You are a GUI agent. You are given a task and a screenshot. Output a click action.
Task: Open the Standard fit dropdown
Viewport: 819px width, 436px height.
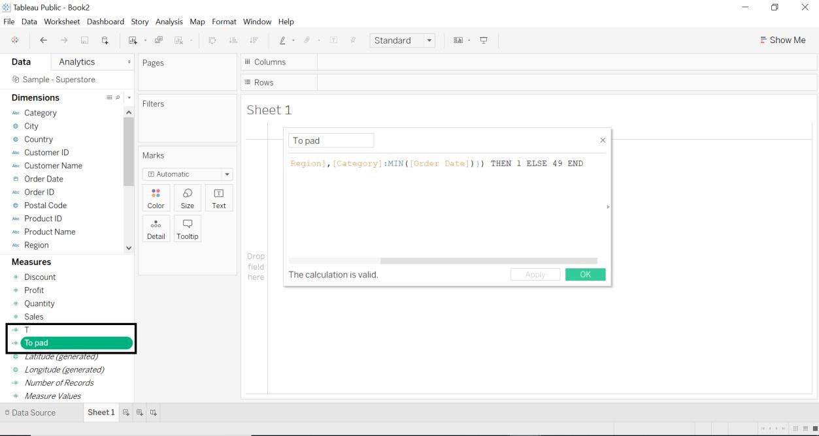[429, 40]
